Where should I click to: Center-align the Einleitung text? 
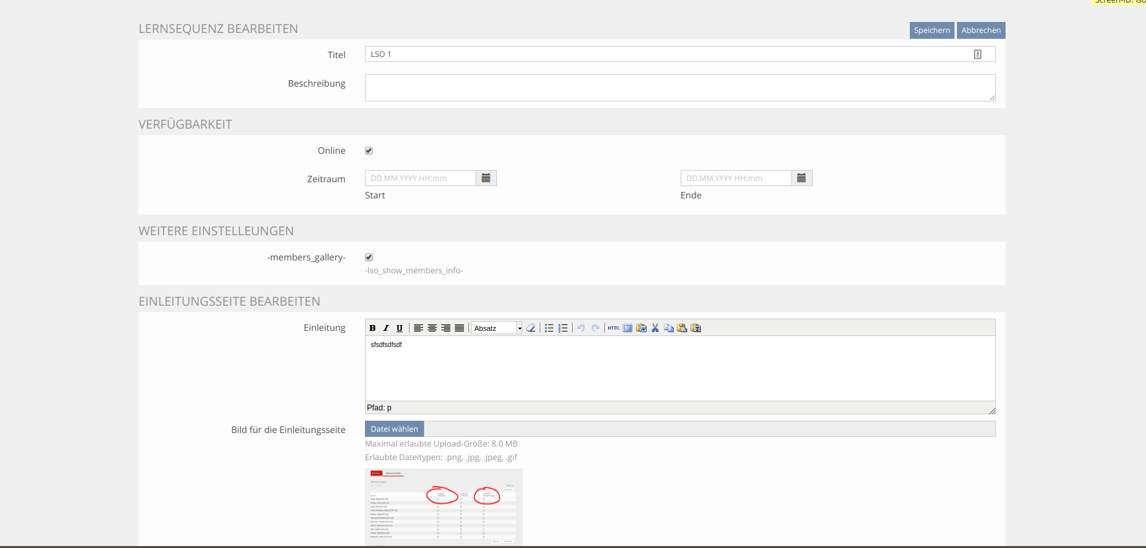[x=432, y=328]
